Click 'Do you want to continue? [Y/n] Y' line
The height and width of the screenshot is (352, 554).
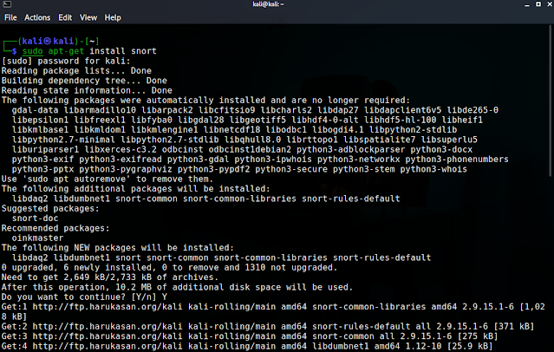[84, 297]
